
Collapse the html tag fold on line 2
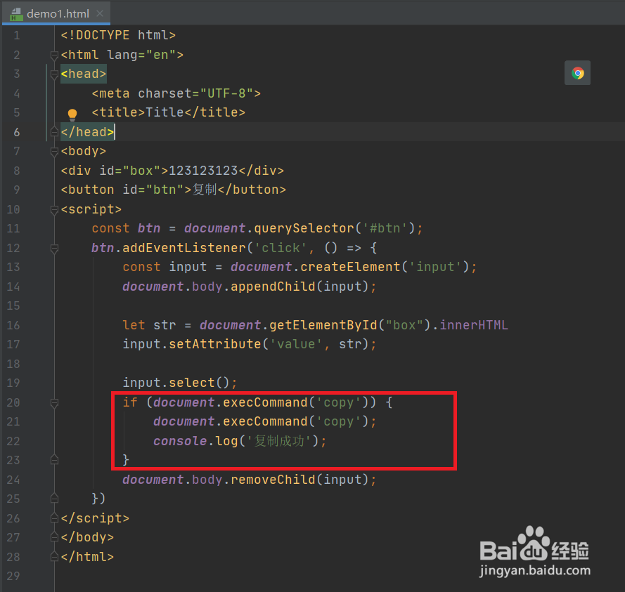tap(55, 55)
